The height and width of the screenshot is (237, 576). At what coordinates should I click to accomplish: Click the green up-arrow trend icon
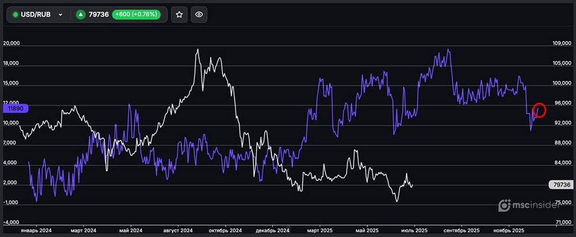tap(80, 14)
